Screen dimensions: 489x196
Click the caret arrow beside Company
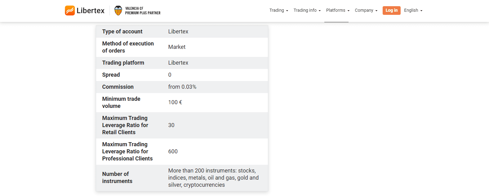pos(376,11)
